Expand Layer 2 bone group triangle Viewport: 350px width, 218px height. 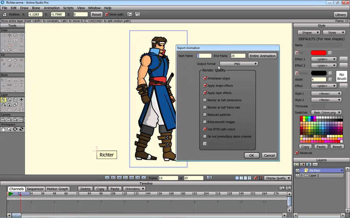302,176
